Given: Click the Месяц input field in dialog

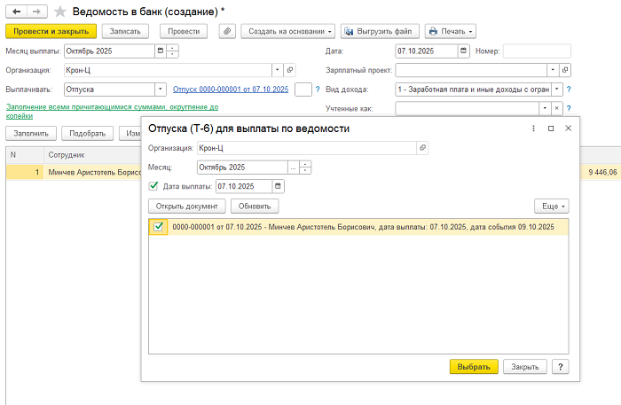Looking at the screenshot, I should (x=241, y=167).
